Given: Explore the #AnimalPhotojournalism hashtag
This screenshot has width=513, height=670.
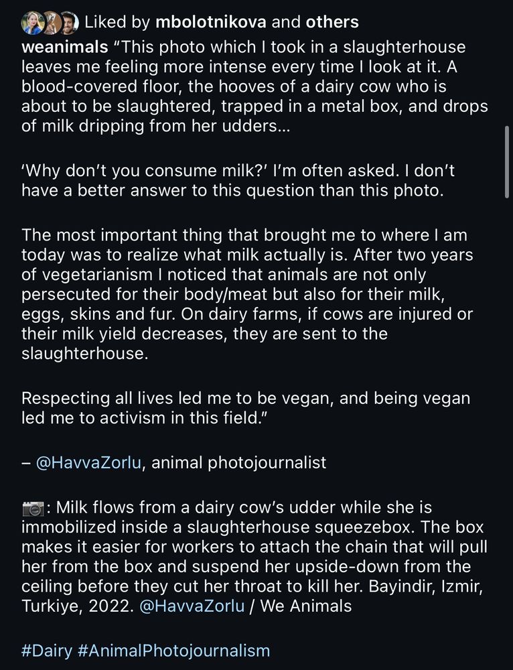Looking at the screenshot, I should point(174,650).
